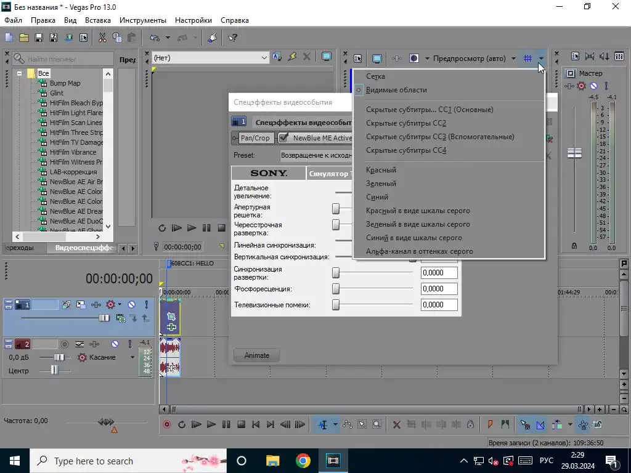Click the Video Preview external monitor icon

point(377,59)
